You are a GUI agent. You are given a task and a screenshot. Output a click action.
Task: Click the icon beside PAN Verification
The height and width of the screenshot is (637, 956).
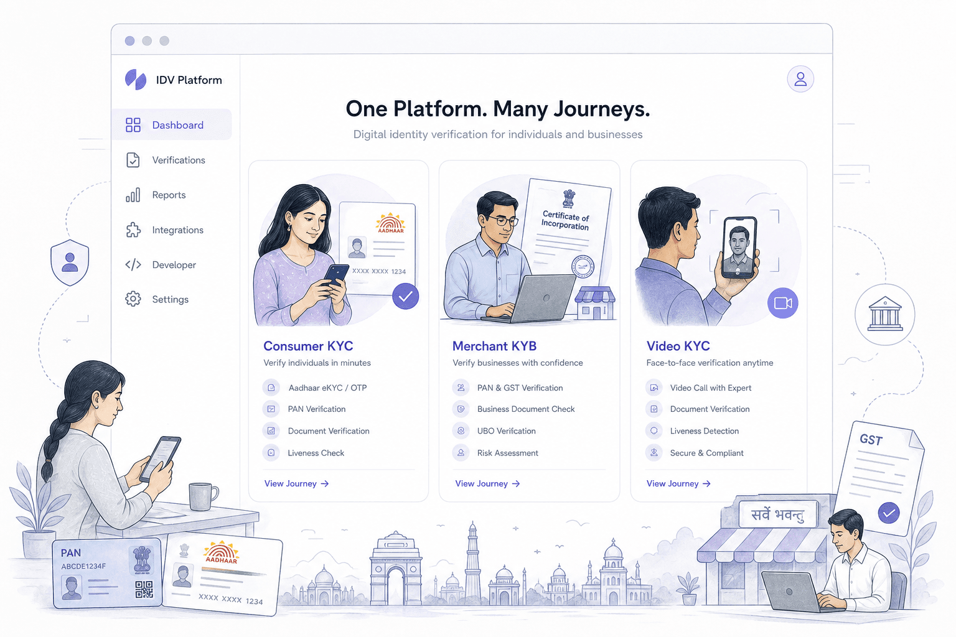coord(271,409)
